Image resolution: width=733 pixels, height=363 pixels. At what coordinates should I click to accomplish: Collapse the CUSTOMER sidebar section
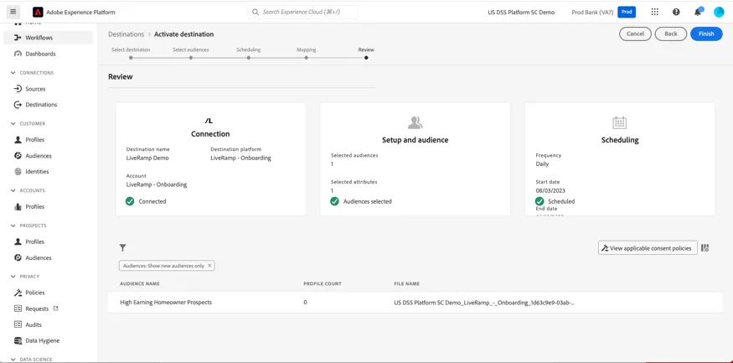pyautogui.click(x=13, y=124)
